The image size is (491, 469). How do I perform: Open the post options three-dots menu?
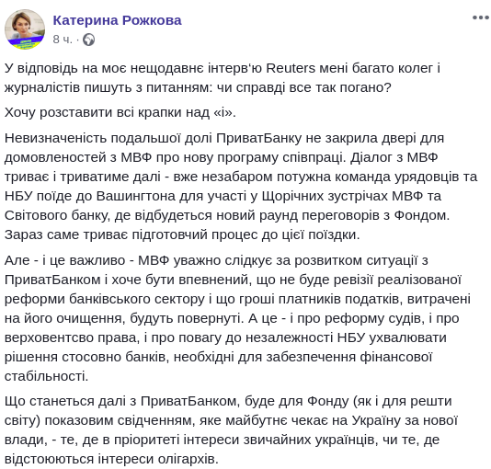coord(481,17)
